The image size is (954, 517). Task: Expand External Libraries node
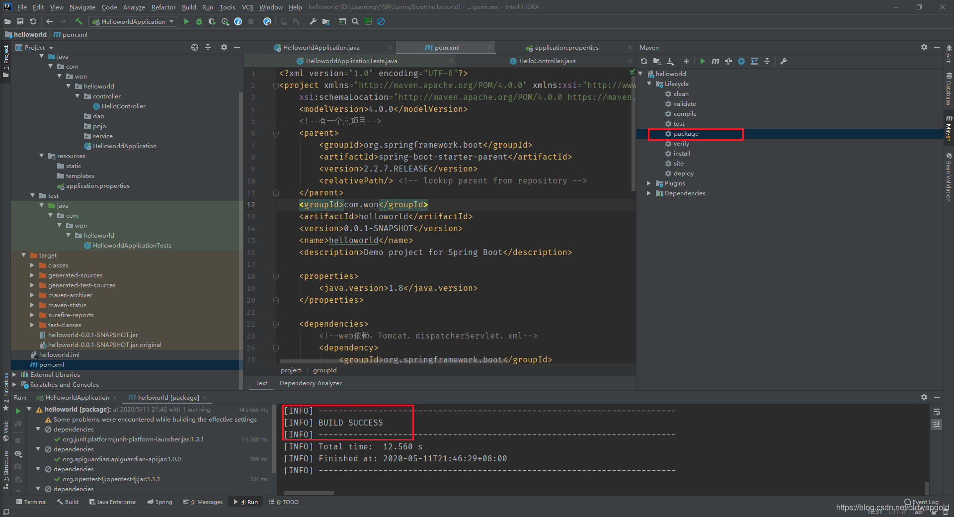tap(15, 374)
